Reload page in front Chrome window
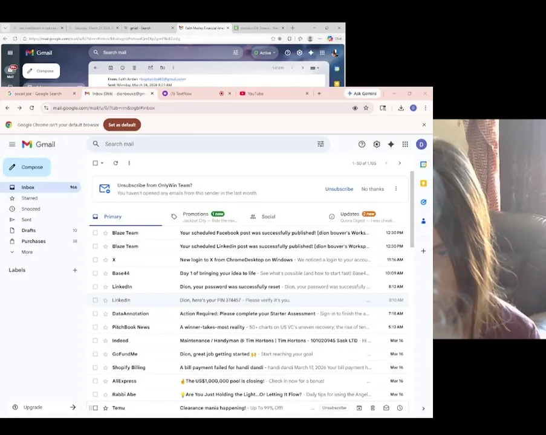Image resolution: width=546 pixels, height=435 pixels. 31,108
